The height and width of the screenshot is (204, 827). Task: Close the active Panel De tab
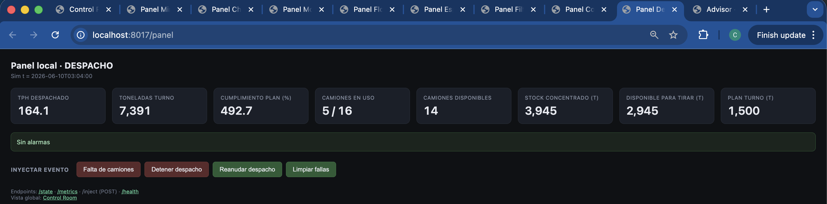pyautogui.click(x=675, y=9)
